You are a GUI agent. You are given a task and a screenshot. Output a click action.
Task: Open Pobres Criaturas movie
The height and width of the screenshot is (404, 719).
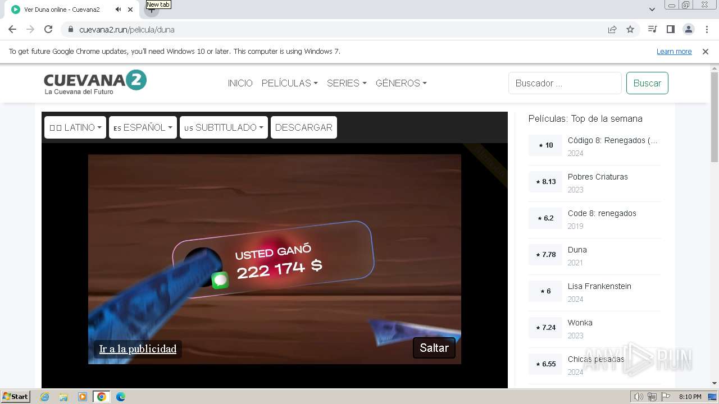point(598,177)
